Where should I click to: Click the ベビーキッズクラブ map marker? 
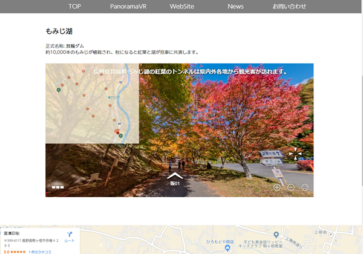click(276, 235)
